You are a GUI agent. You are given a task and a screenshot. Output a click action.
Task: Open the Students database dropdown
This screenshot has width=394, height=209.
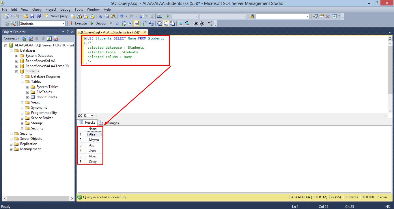pyautogui.click(x=64, y=23)
